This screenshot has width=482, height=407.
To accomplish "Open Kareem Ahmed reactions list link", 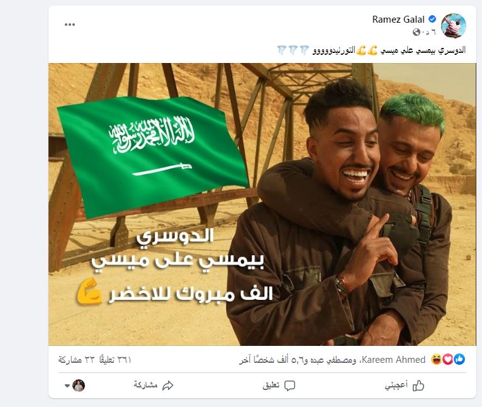I will tap(394, 360).
